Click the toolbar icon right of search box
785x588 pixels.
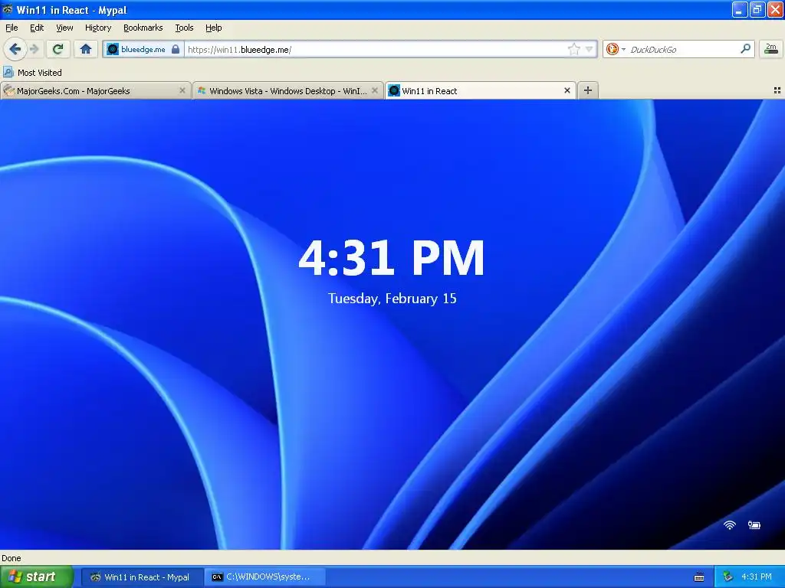(771, 49)
